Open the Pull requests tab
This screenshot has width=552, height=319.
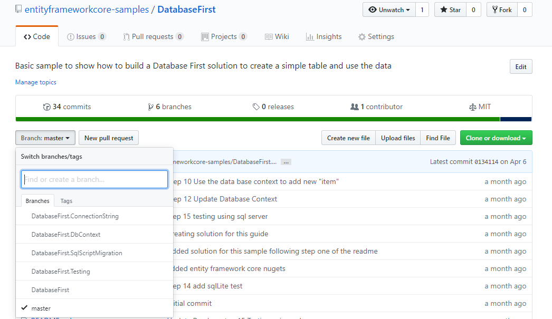[x=153, y=36]
